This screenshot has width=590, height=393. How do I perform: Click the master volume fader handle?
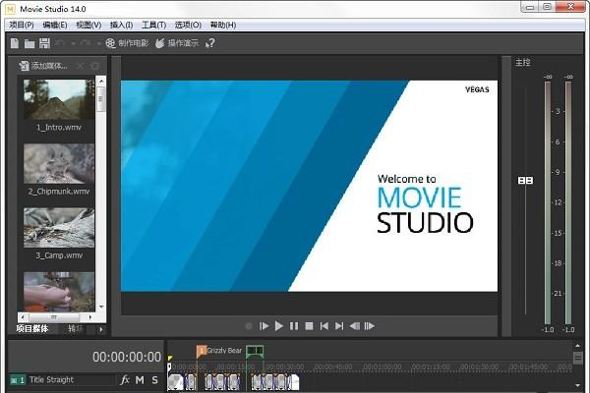coord(525,181)
